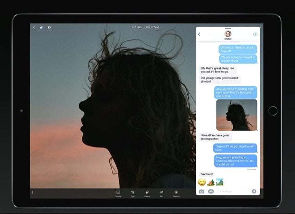Select the camping tent emoji suggestion
Image resolution: width=295 pixels, height=214 pixels.
click(211, 182)
